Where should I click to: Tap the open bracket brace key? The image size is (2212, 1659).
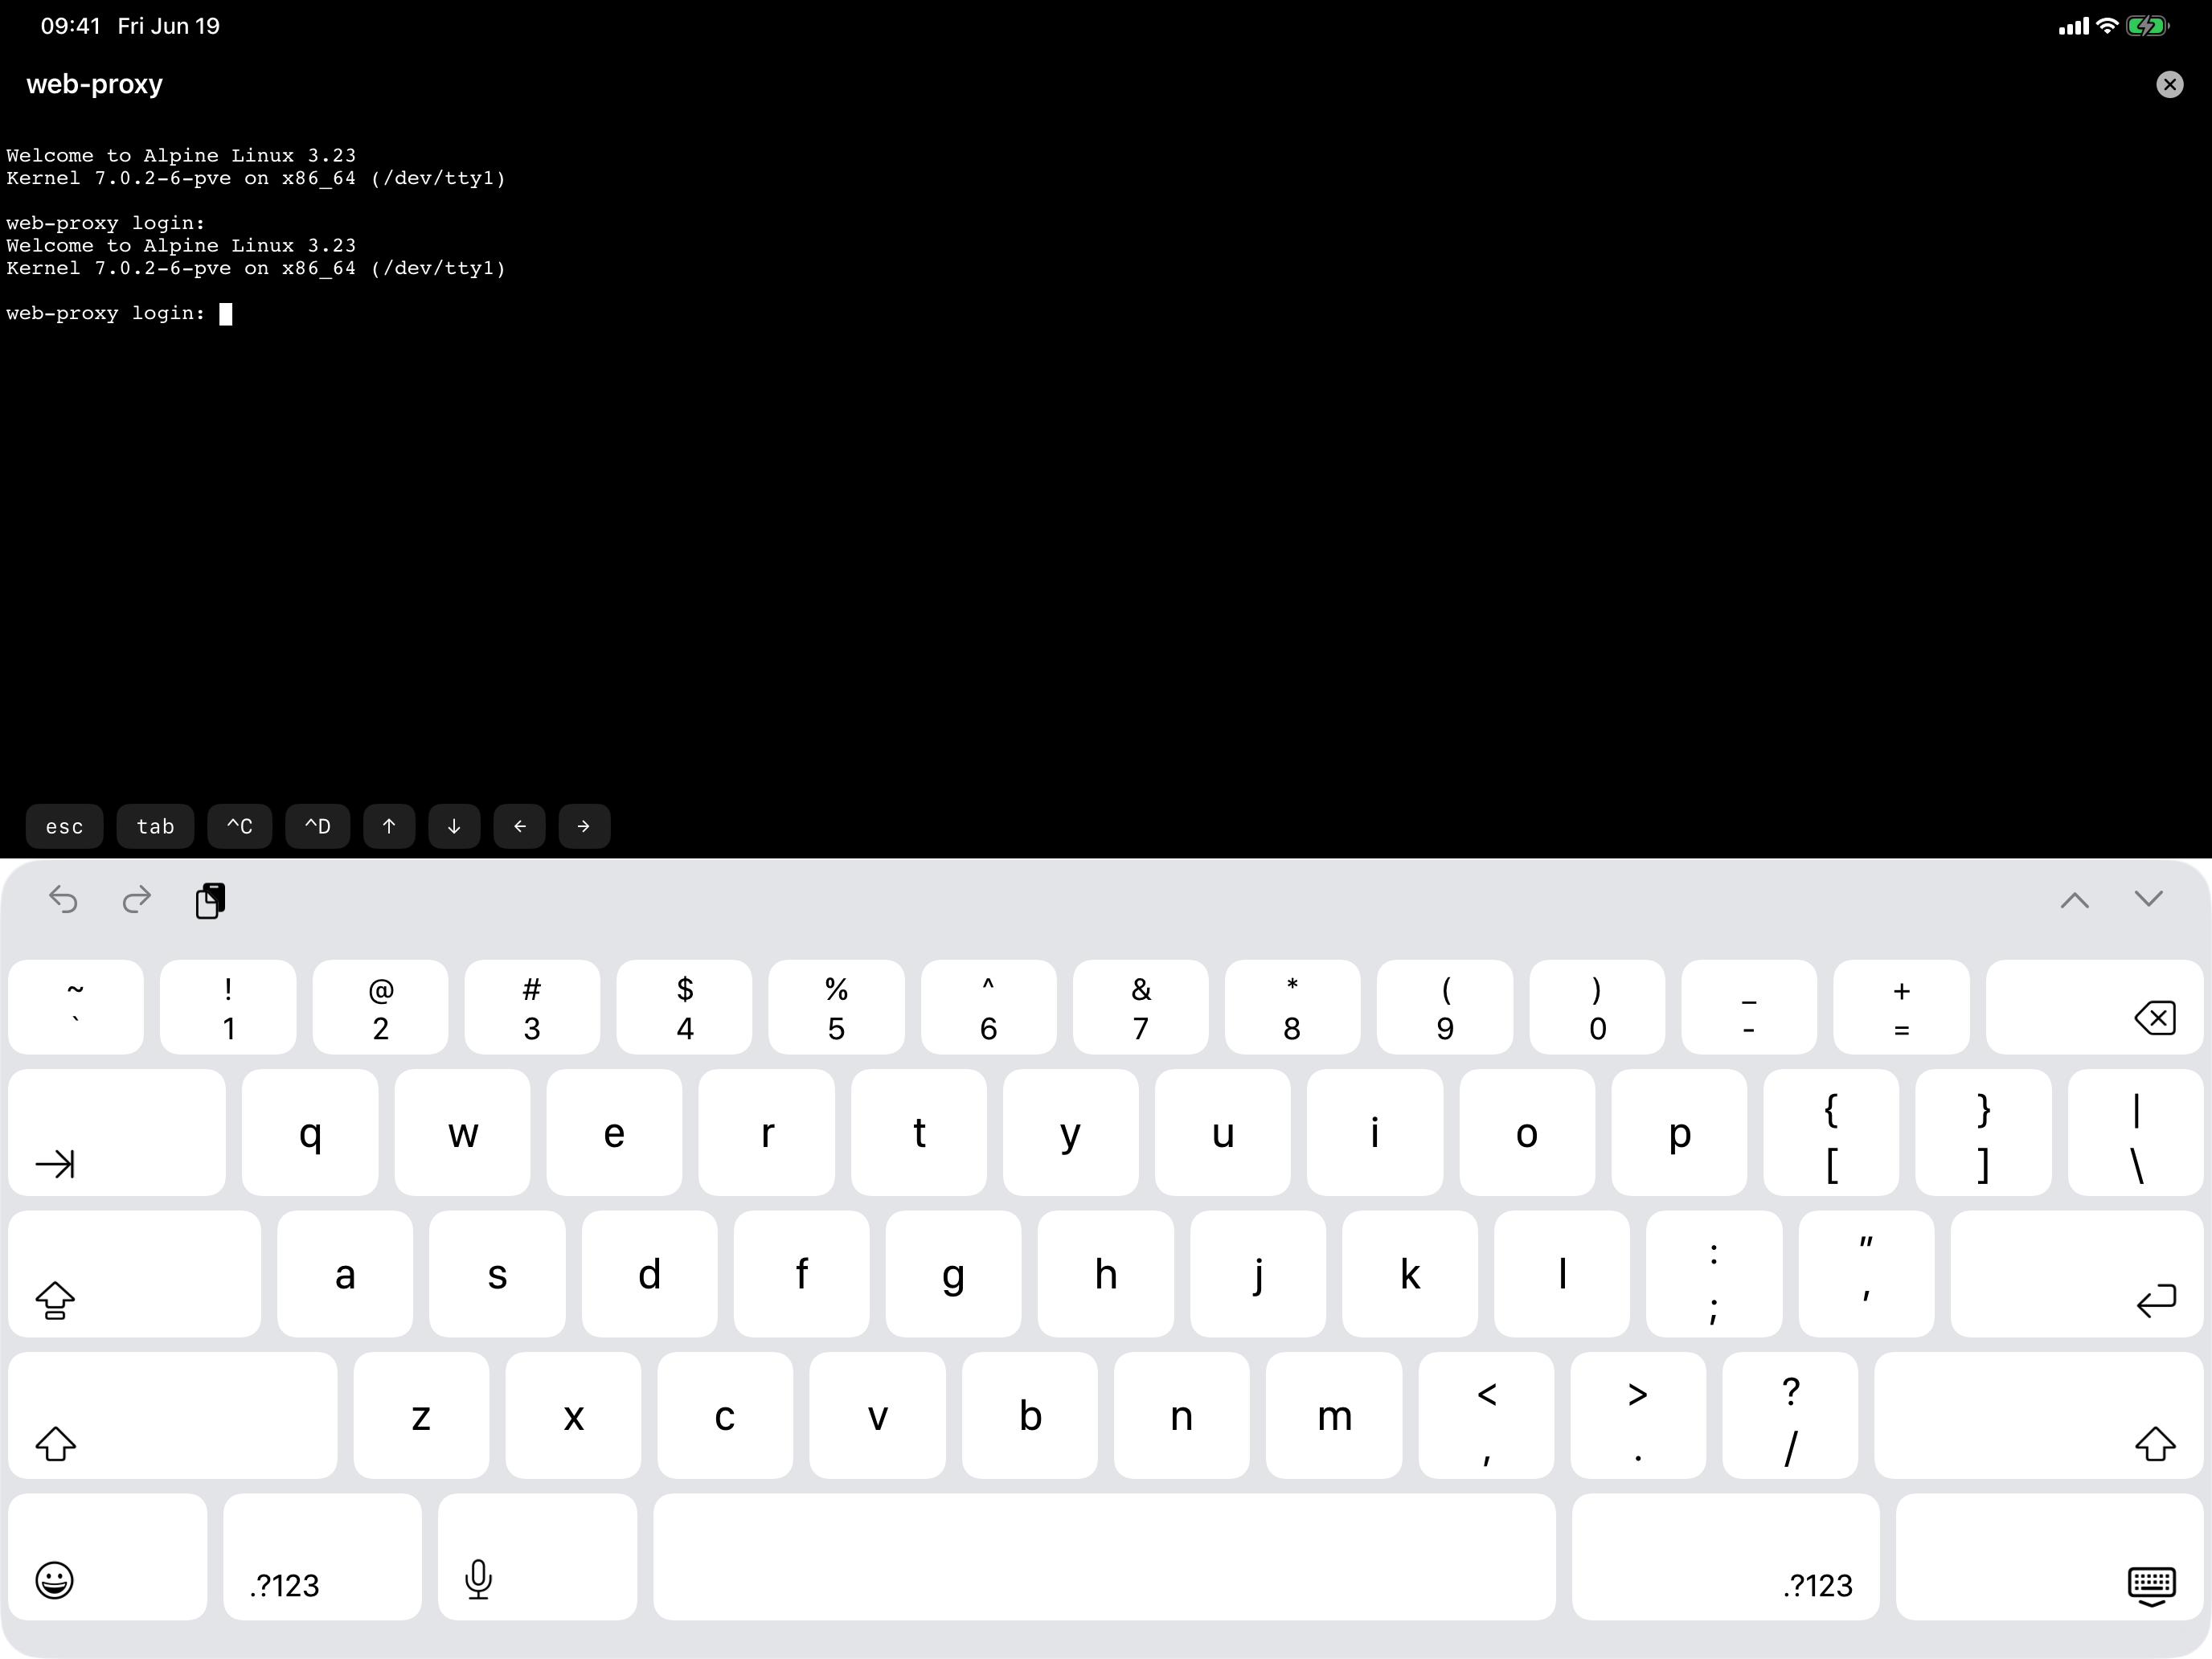(1831, 1132)
